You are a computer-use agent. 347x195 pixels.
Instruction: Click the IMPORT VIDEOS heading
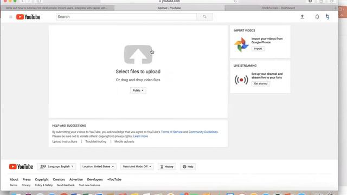point(245,30)
